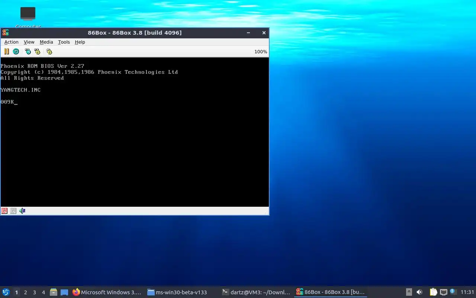The width and height of the screenshot is (476, 298).
Task: Click the red floppy disk status icon
Action: coord(4,211)
